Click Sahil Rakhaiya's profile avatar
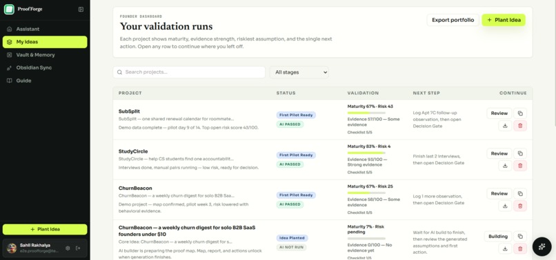This screenshot has width=556, height=260. coord(12,248)
